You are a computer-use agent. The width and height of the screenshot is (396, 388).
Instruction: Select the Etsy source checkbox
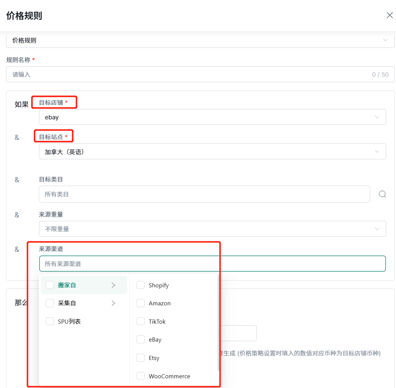click(141, 358)
